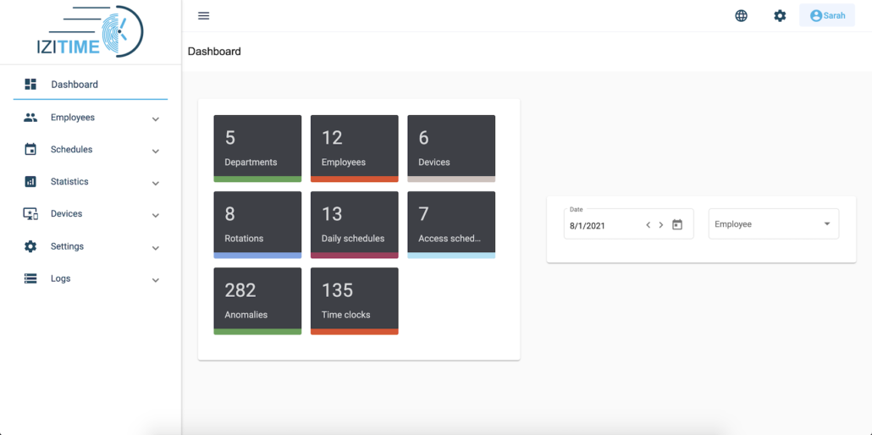The image size is (872, 435).
Task: Open the Employees sidebar item
Action: [x=91, y=118]
